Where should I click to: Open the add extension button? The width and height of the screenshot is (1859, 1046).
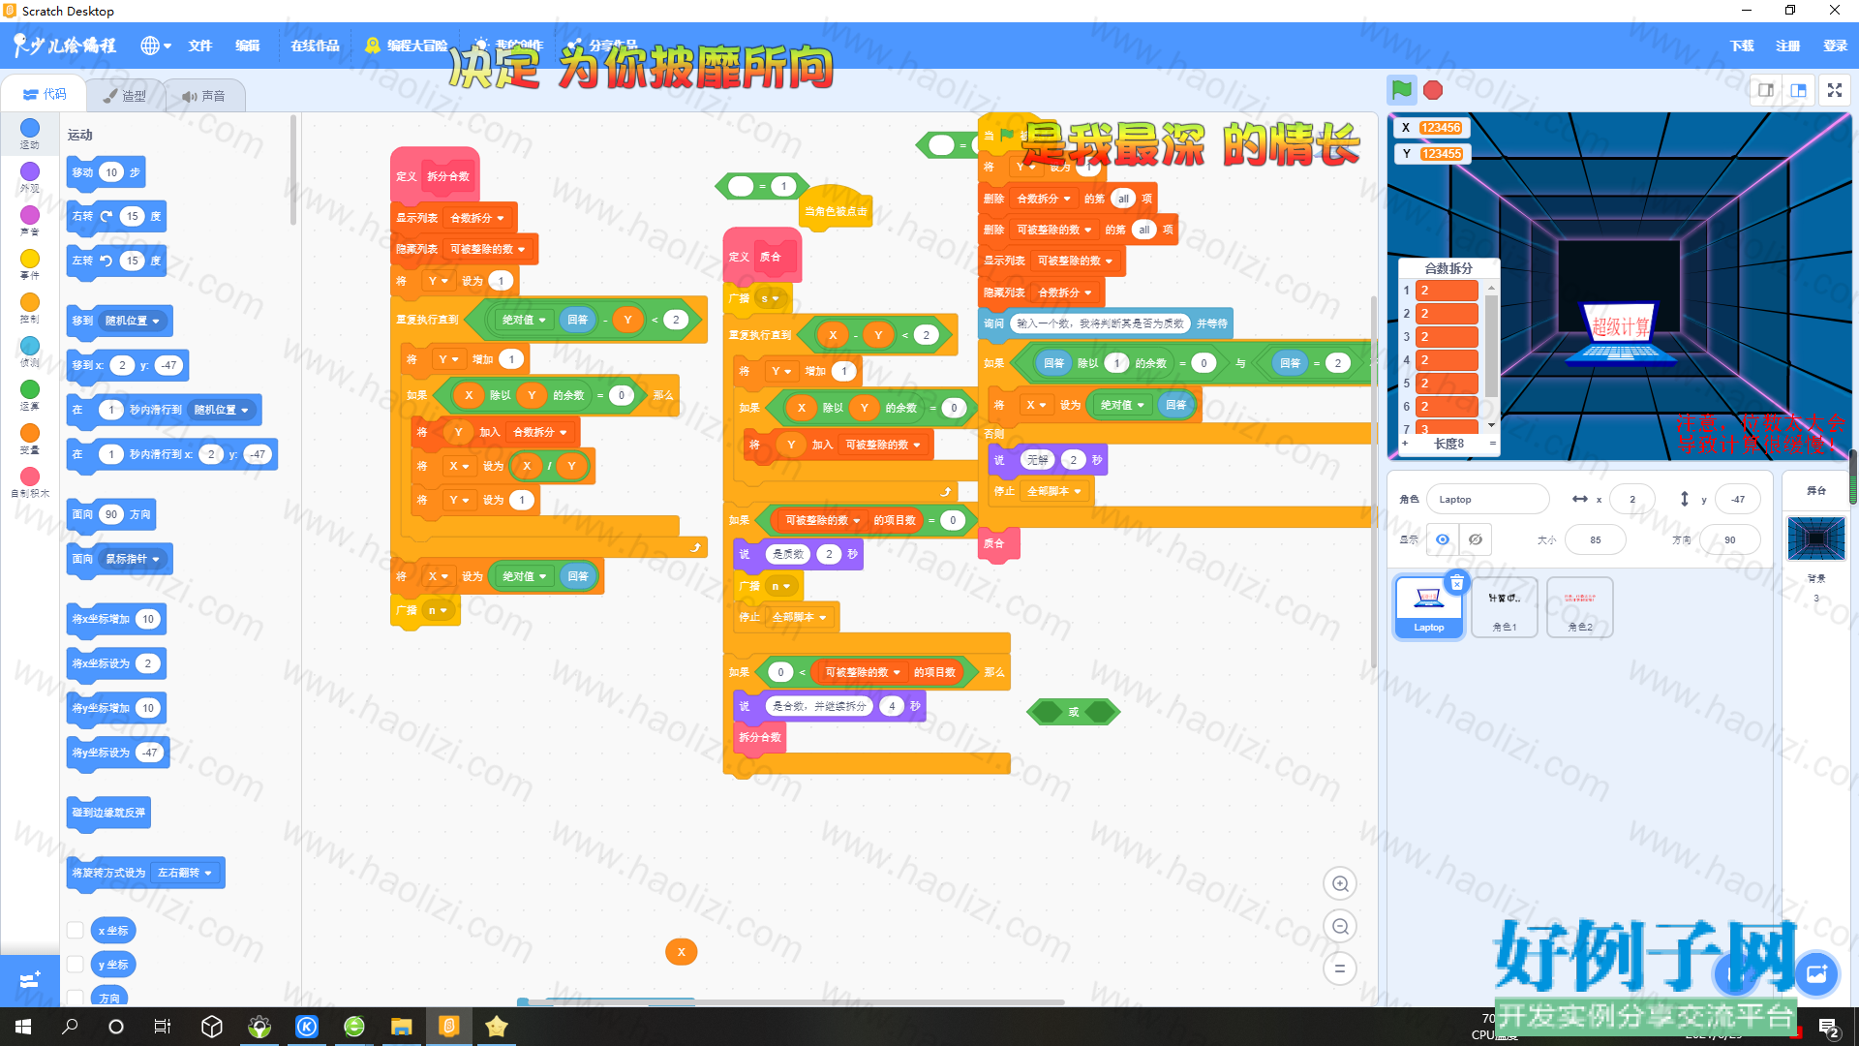pos(30,980)
